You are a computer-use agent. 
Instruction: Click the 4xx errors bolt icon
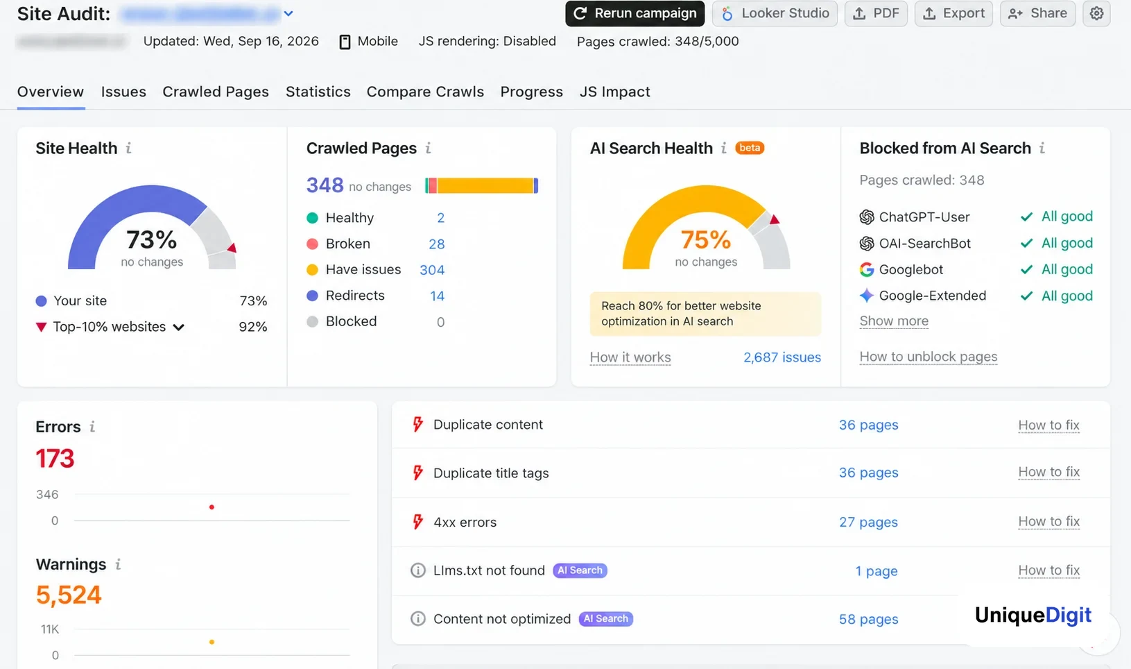pyautogui.click(x=417, y=522)
